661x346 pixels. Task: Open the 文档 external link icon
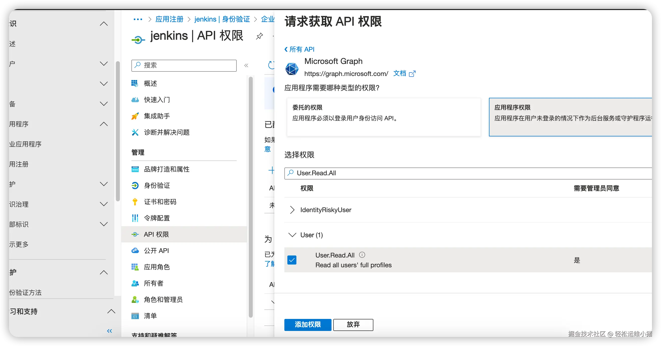(x=412, y=74)
